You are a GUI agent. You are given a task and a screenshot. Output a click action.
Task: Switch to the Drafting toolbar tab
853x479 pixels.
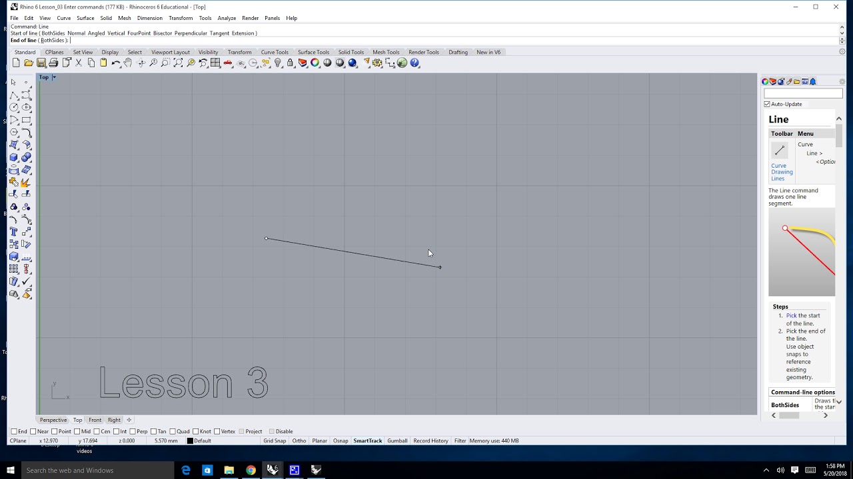(x=458, y=52)
